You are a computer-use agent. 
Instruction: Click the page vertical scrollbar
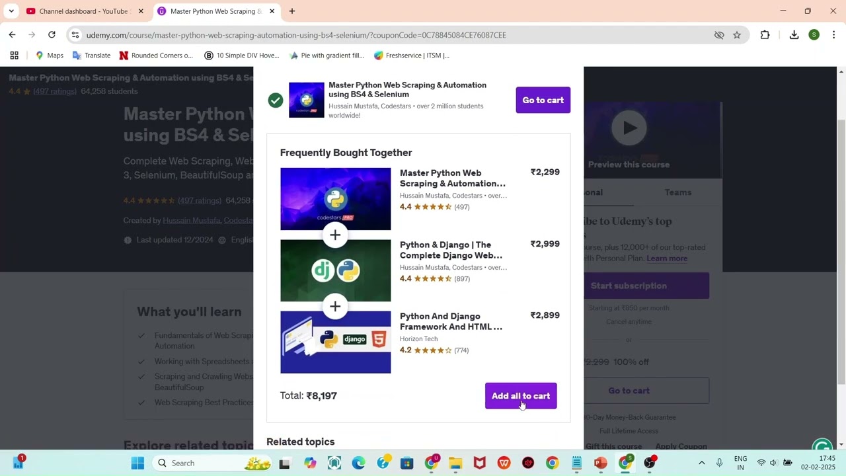841,251
